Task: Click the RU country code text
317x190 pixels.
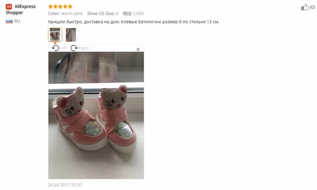Action: pos(17,21)
